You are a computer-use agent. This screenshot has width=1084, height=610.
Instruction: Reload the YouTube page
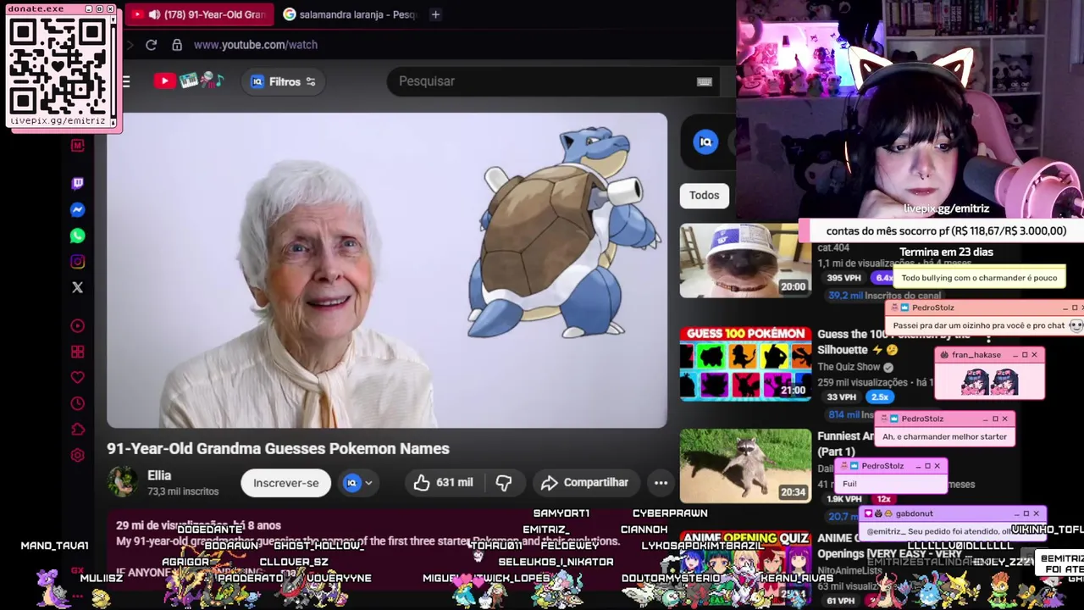151,45
